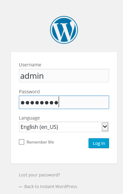The height and width of the screenshot is (194, 123).
Task: Go back to Instant WordPress link
Action: click(x=48, y=186)
